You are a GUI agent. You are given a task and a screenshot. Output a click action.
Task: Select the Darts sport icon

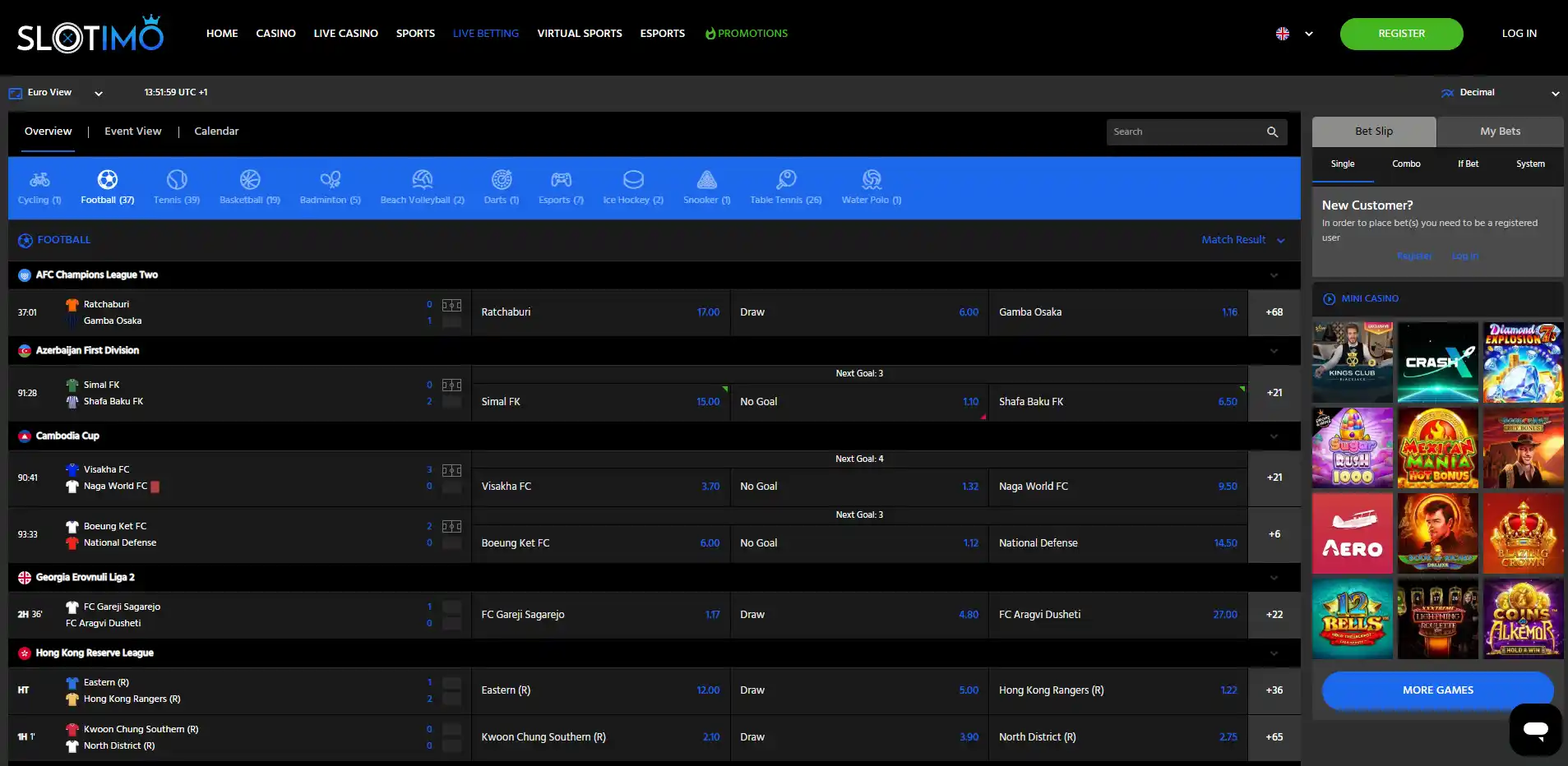[502, 179]
